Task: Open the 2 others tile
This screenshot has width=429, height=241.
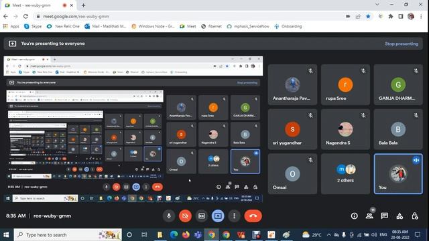Action: click(345, 174)
